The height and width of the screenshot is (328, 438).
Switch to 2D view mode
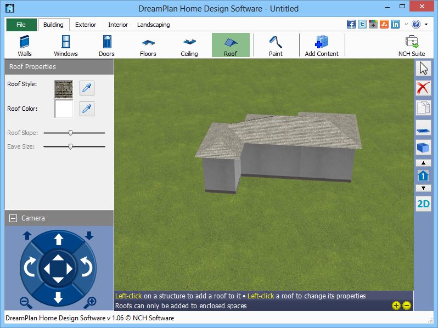coord(423,204)
